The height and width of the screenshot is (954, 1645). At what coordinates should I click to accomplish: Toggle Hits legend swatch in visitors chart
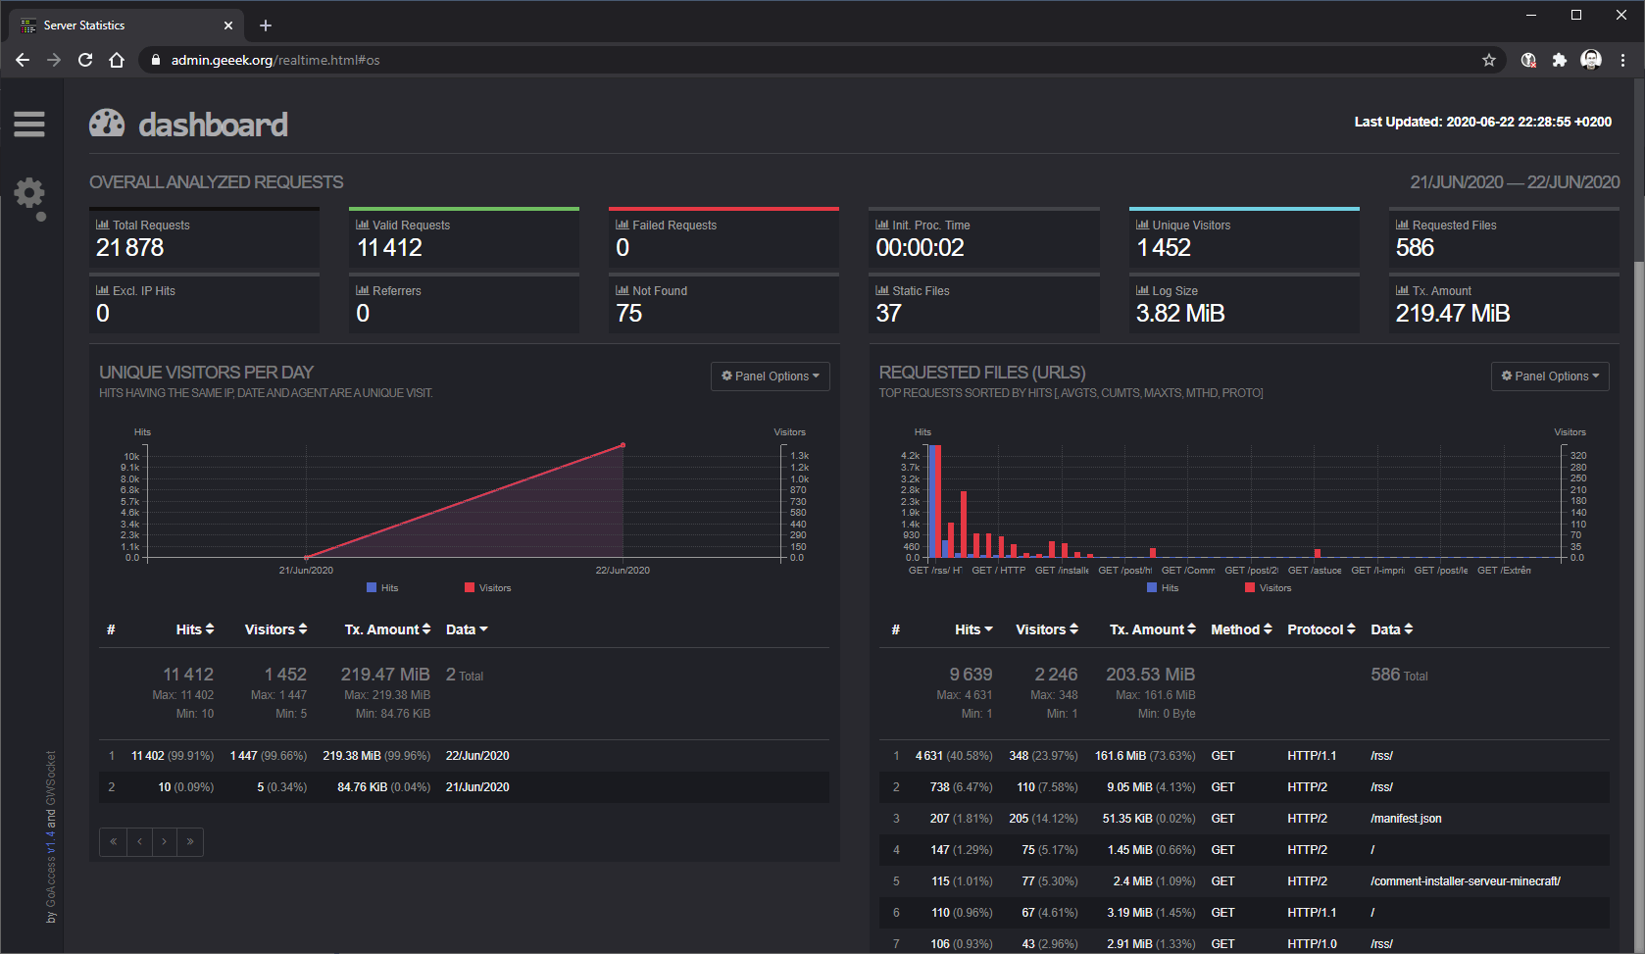(x=372, y=587)
